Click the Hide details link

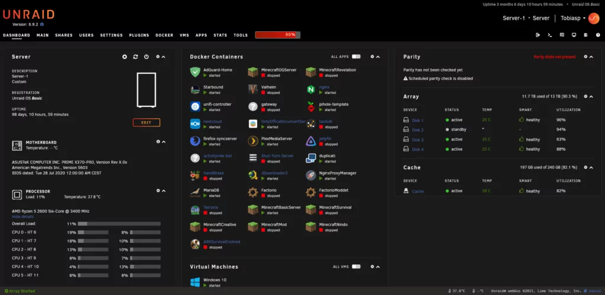[23, 216]
